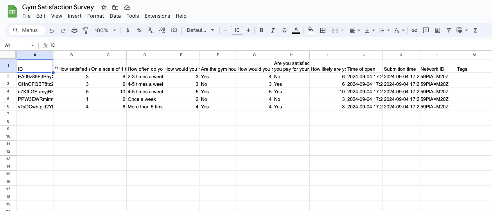Open the Extensions menu
Viewport: 492px width, 211px height.
(x=157, y=16)
